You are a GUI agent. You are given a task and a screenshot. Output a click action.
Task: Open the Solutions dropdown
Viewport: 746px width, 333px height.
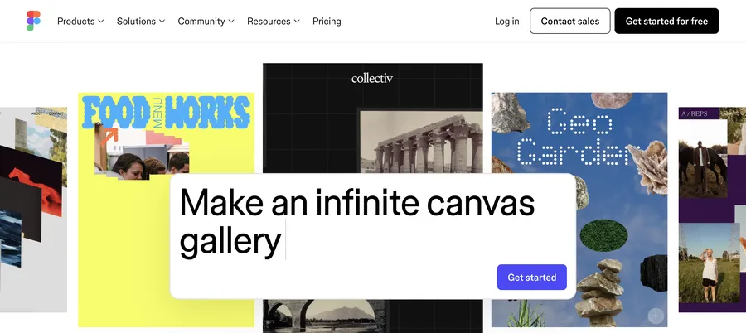pyautogui.click(x=141, y=21)
